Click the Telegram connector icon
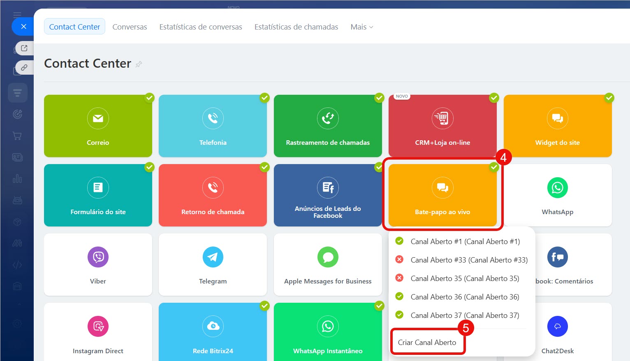 tap(213, 257)
